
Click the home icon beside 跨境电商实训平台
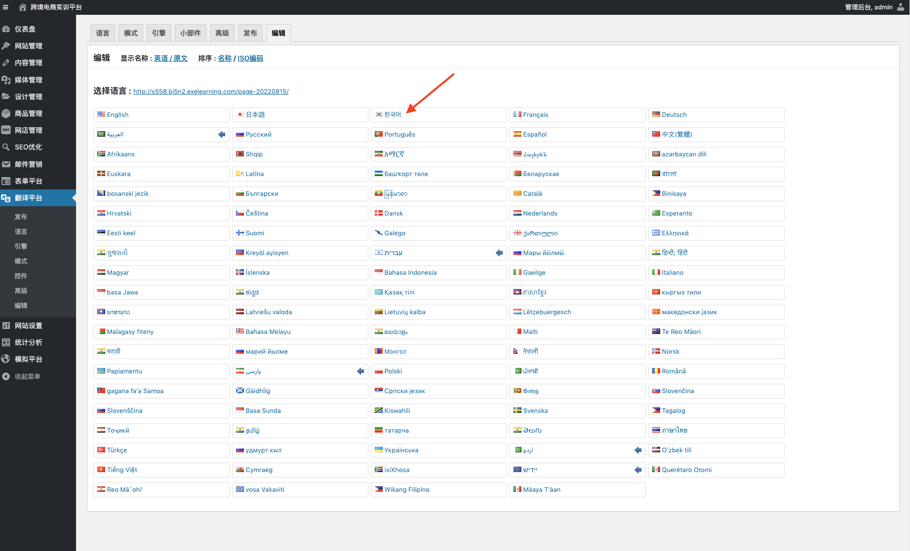[x=23, y=7]
